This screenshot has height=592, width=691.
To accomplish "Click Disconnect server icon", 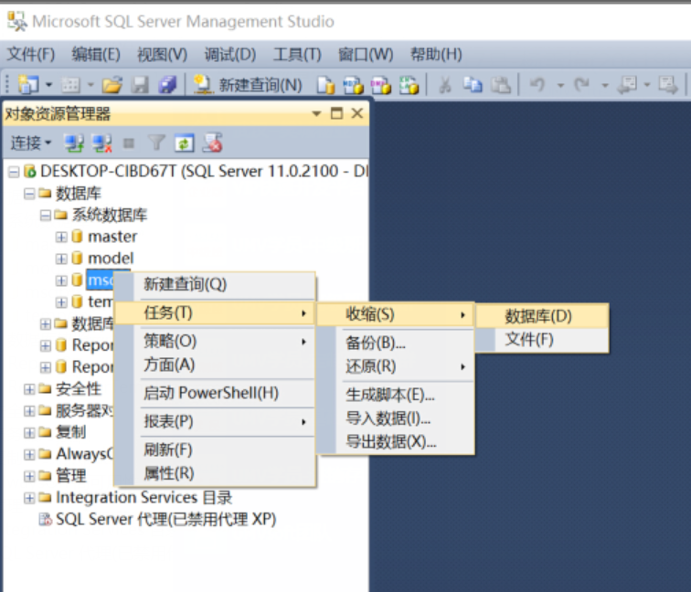I will click(101, 143).
